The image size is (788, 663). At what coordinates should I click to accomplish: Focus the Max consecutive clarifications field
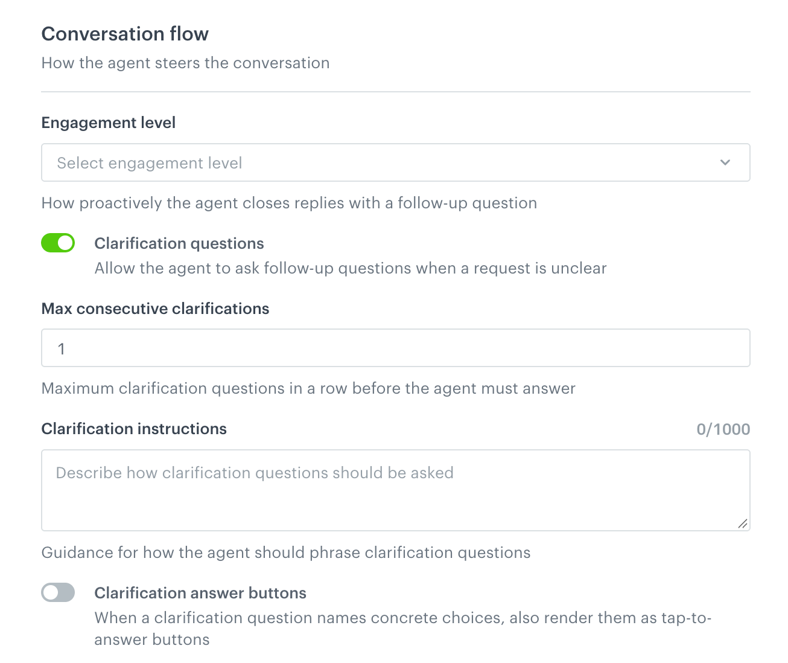pyautogui.click(x=395, y=348)
